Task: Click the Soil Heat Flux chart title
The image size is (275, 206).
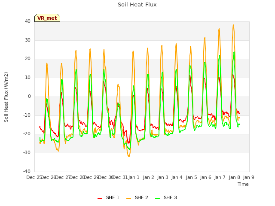Action: coord(137,5)
